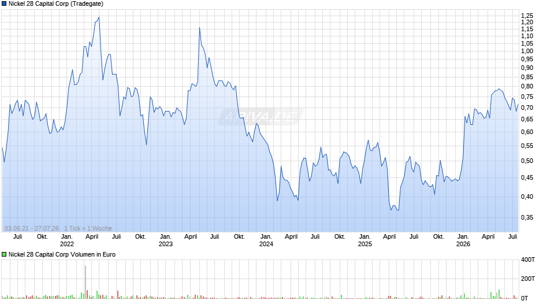Image resolution: width=543 pixels, height=304 pixels.
Task: Click the 1,00 price axis label
Action: point(527,51)
